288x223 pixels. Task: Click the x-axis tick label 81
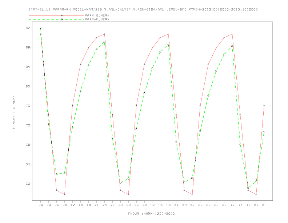click(x=256, y=205)
